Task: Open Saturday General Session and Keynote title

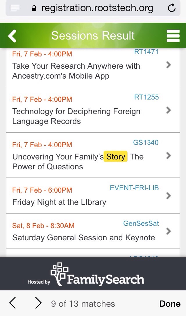Action: 83,238
